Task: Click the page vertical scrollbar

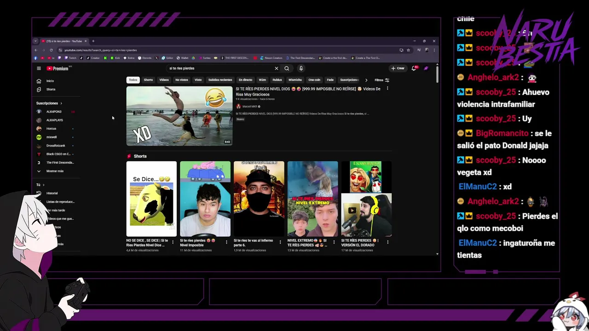Action: point(437,74)
